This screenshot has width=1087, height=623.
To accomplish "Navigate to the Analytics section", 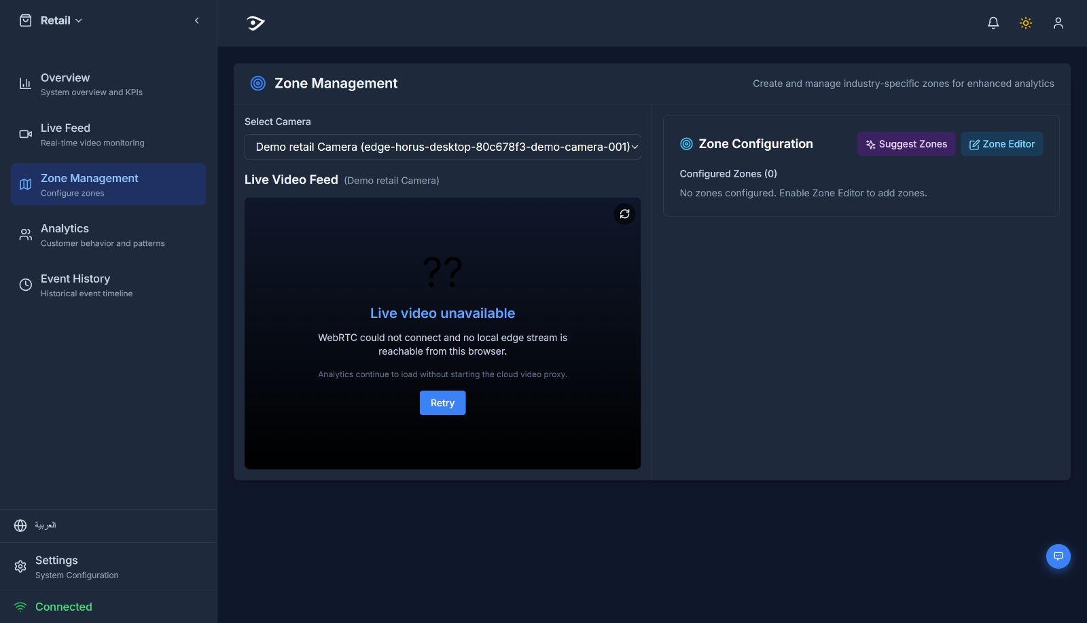I will tap(108, 235).
